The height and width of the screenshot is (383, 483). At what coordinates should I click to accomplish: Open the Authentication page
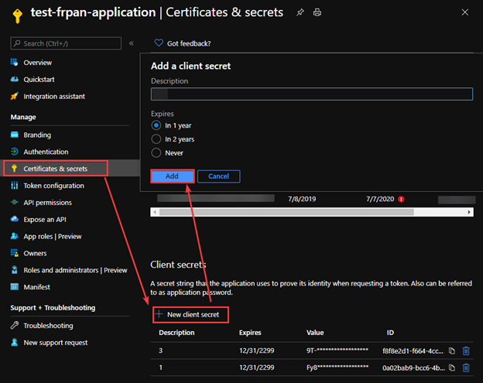click(46, 152)
